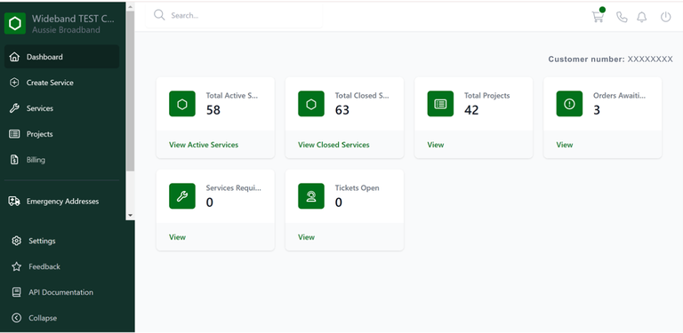
Task: Click the Dashboard home icon
Action: 14,57
